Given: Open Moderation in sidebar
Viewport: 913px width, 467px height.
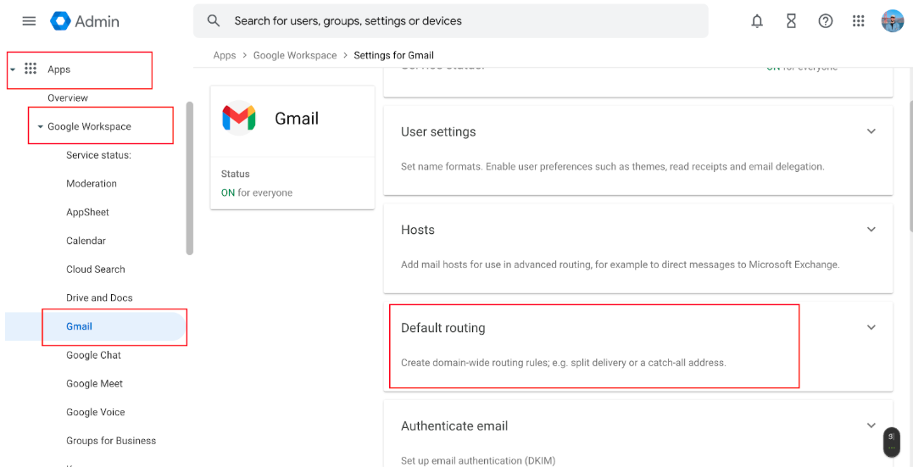Looking at the screenshot, I should pos(92,183).
